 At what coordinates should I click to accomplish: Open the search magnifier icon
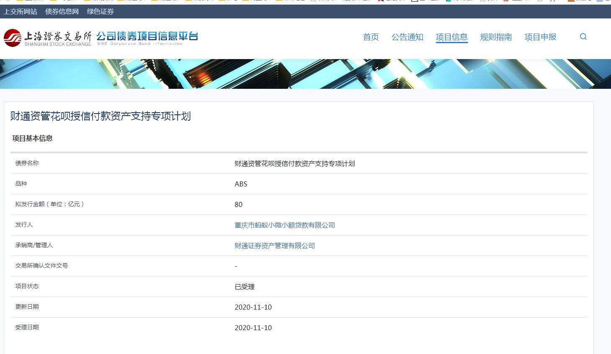[583, 37]
